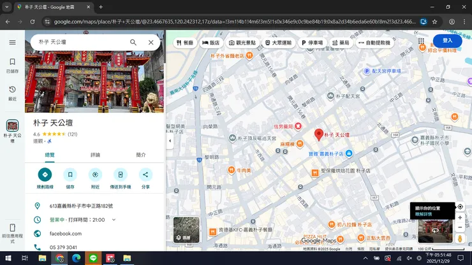This screenshot has width=472, height=265.
Task: Open the saved places icon in sidebar
Action: 12,65
